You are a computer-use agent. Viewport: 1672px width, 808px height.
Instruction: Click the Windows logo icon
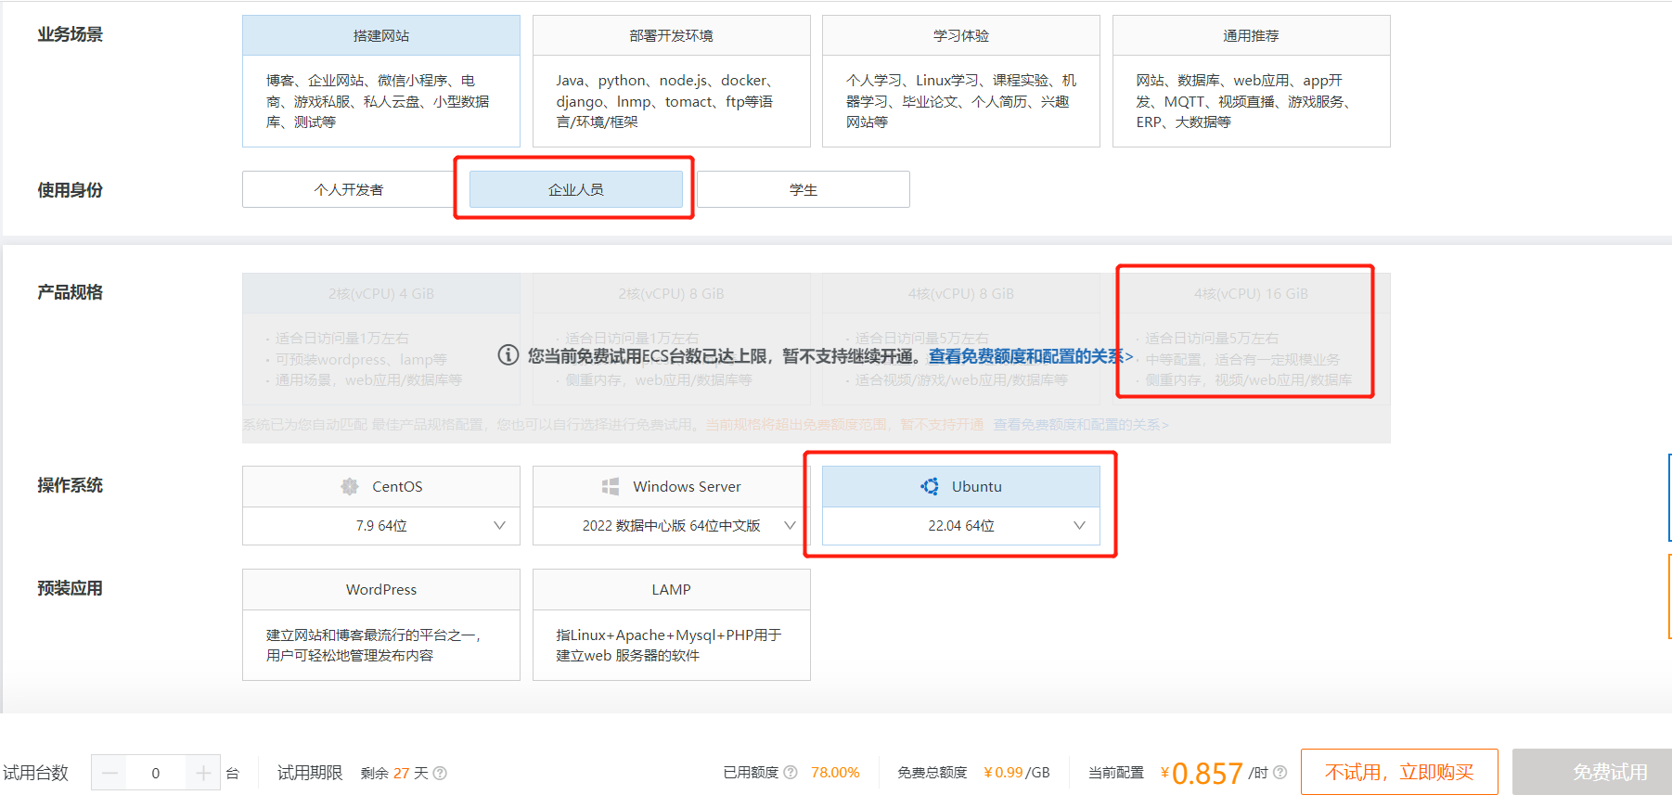click(611, 486)
